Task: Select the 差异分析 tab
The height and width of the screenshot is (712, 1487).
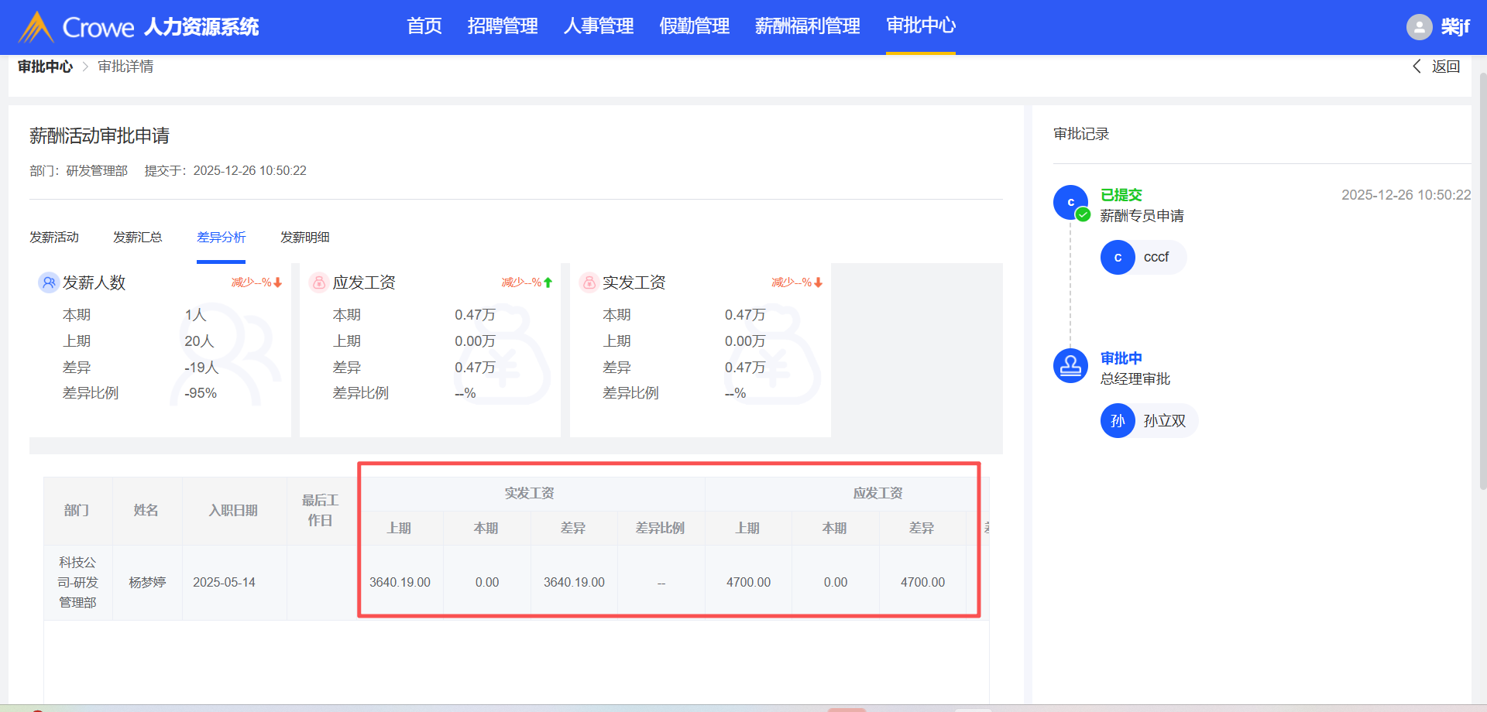Action: [x=222, y=238]
